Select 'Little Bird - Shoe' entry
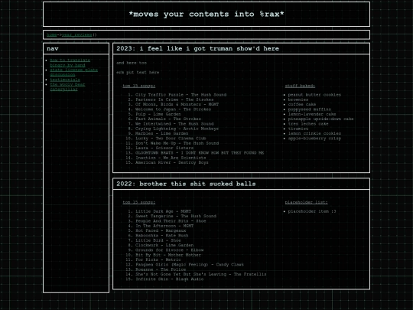 click(158, 240)
